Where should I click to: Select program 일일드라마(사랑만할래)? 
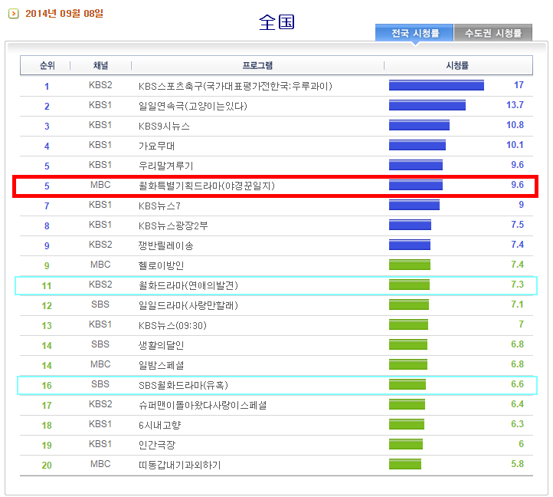pyautogui.click(x=188, y=305)
